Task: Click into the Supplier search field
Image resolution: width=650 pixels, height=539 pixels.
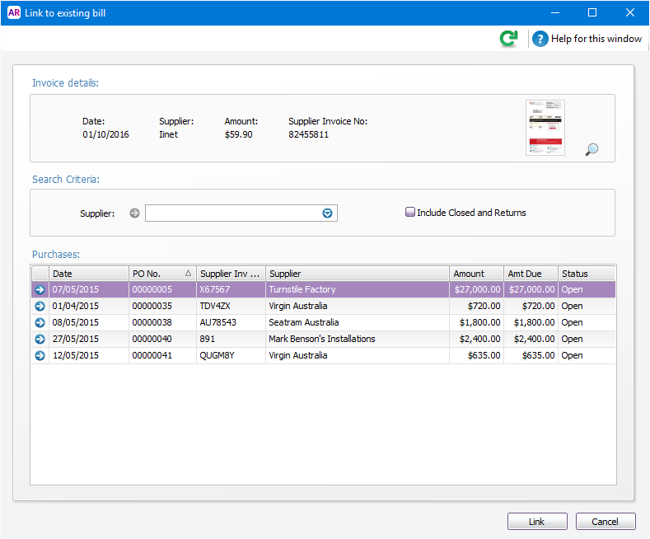Action: 232,213
